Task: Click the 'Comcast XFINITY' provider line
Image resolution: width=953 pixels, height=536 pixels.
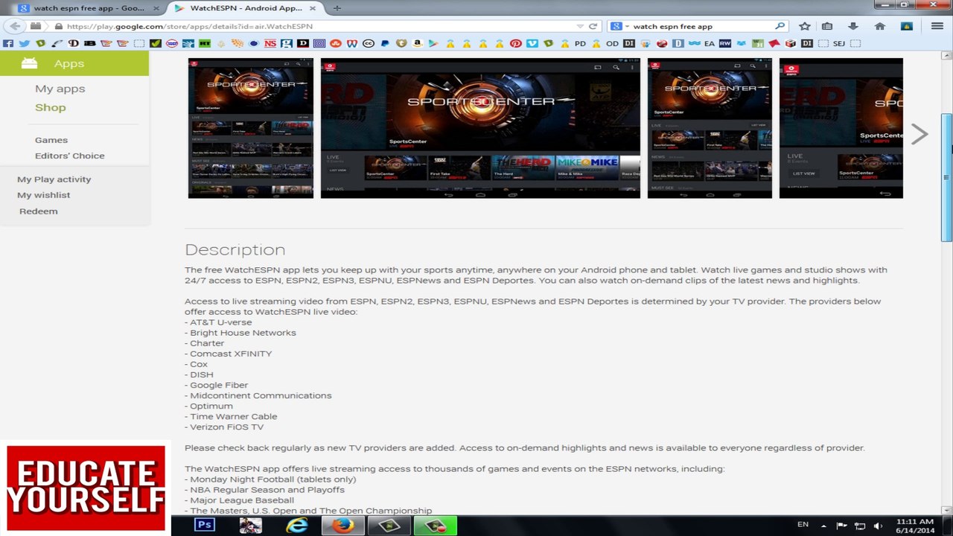Action: (x=229, y=354)
